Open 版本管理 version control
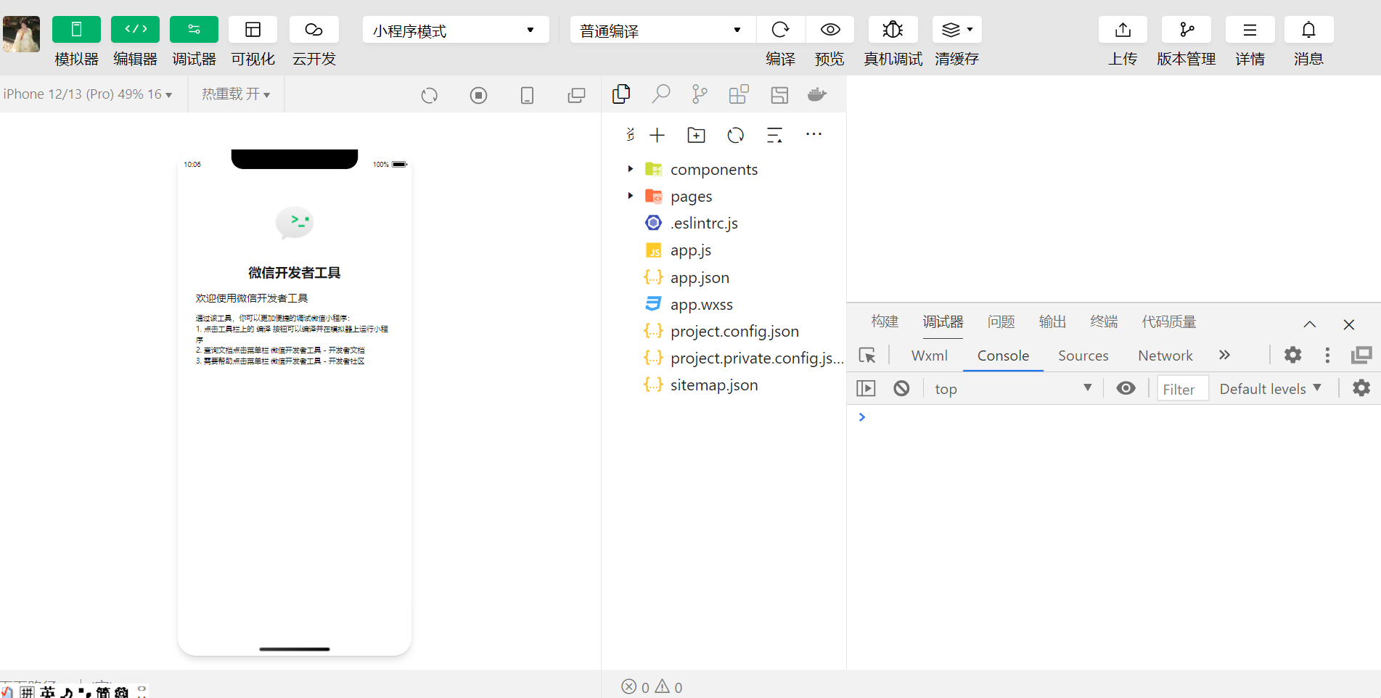The width and height of the screenshot is (1381, 698). tap(1187, 30)
